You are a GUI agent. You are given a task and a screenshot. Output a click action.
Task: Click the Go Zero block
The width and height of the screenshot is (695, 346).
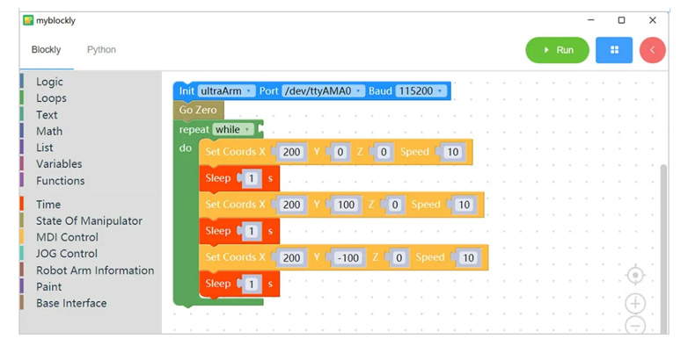point(198,110)
